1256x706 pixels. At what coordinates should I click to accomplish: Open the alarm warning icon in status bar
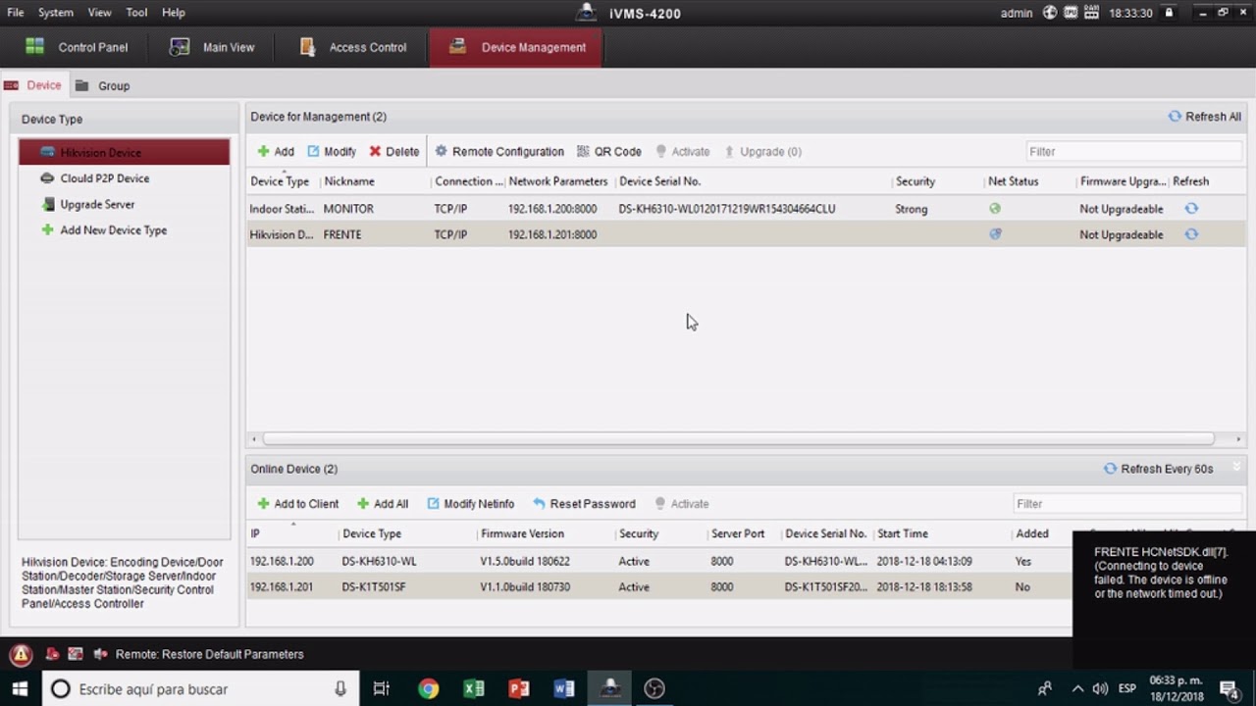point(21,654)
